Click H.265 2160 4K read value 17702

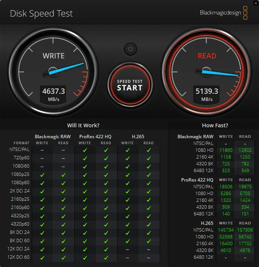pyautogui.click(x=245, y=244)
